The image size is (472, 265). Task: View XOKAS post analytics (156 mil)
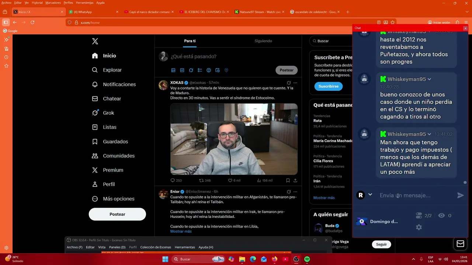pos(265,180)
